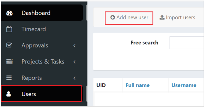
Task: Click the plus circle icon beside Add new user
Action: coord(113,17)
